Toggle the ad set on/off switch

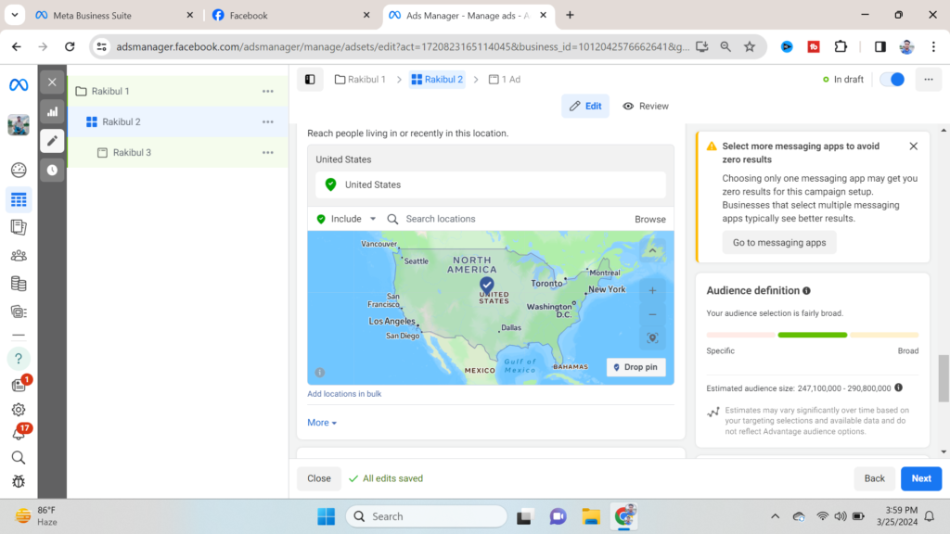[892, 80]
